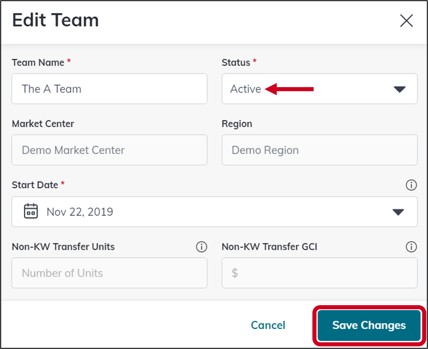Click the Active status combo box
This screenshot has height=349, width=428.
320,89
